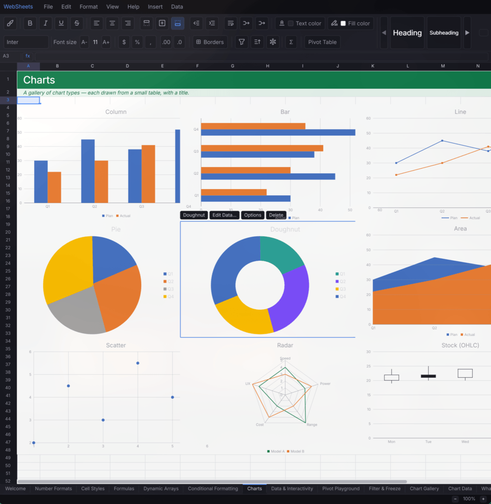Switch to the Filter & Freeze sheet tab
Image resolution: width=491 pixels, height=504 pixels.
[x=385, y=489]
